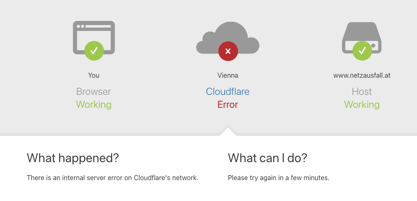417x201 pixels.
Task: Click the red X error badge
Action: [228, 51]
